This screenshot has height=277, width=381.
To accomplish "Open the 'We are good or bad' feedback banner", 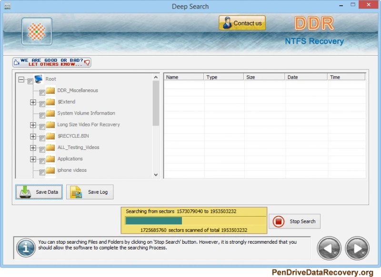I will pos(52,62).
